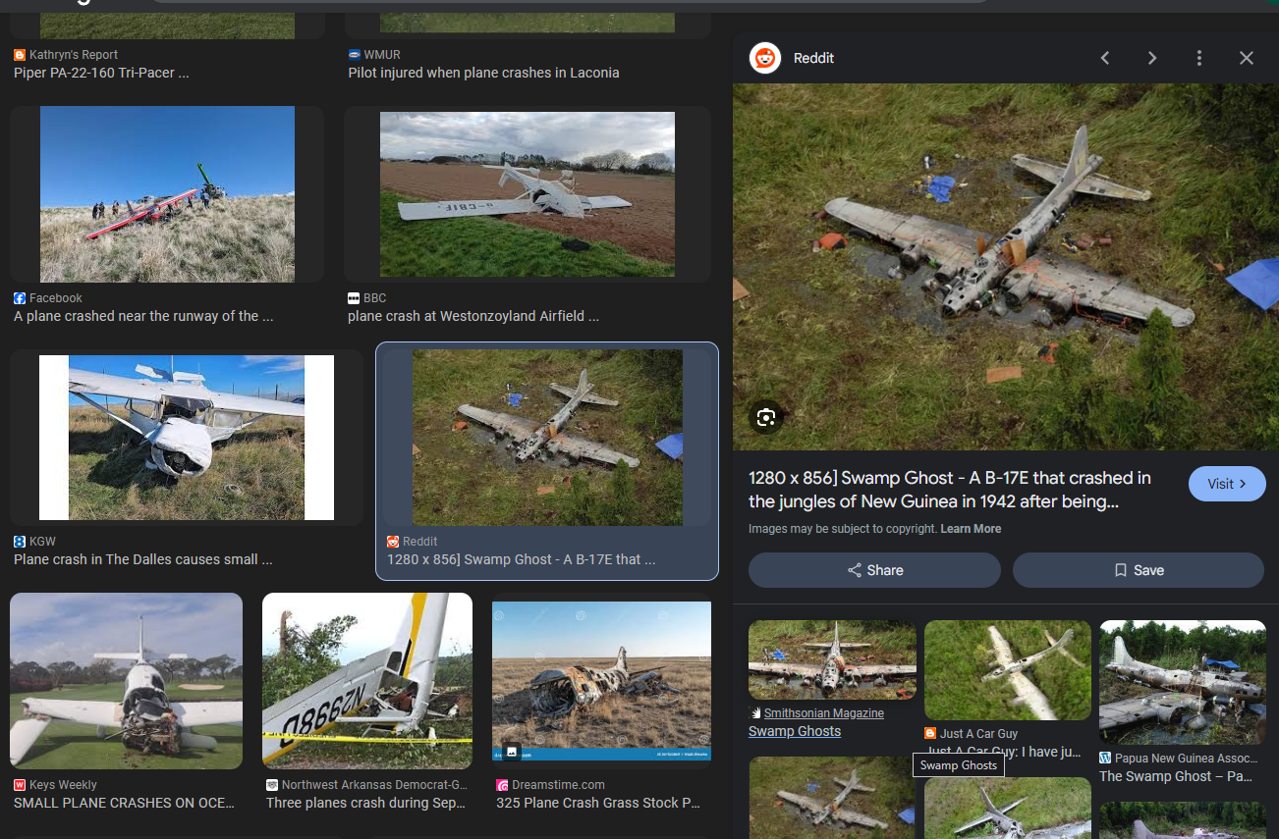Click the licensable badge on Dreamstime thumbnail
The image size is (1279, 839).
point(512,751)
